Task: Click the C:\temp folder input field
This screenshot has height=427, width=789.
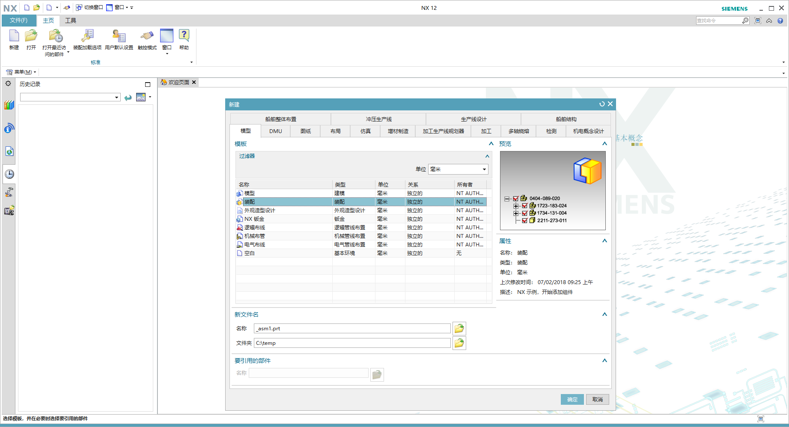Action: point(352,343)
